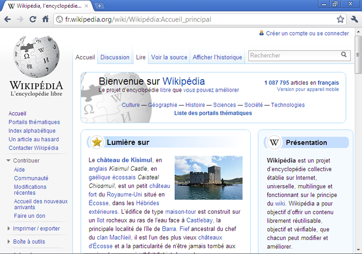Click the browser Back arrow
The width and height of the screenshot is (362, 254).
coord(7,19)
